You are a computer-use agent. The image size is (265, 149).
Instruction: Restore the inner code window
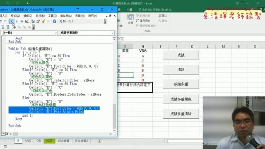pyautogui.click(x=111, y=16)
